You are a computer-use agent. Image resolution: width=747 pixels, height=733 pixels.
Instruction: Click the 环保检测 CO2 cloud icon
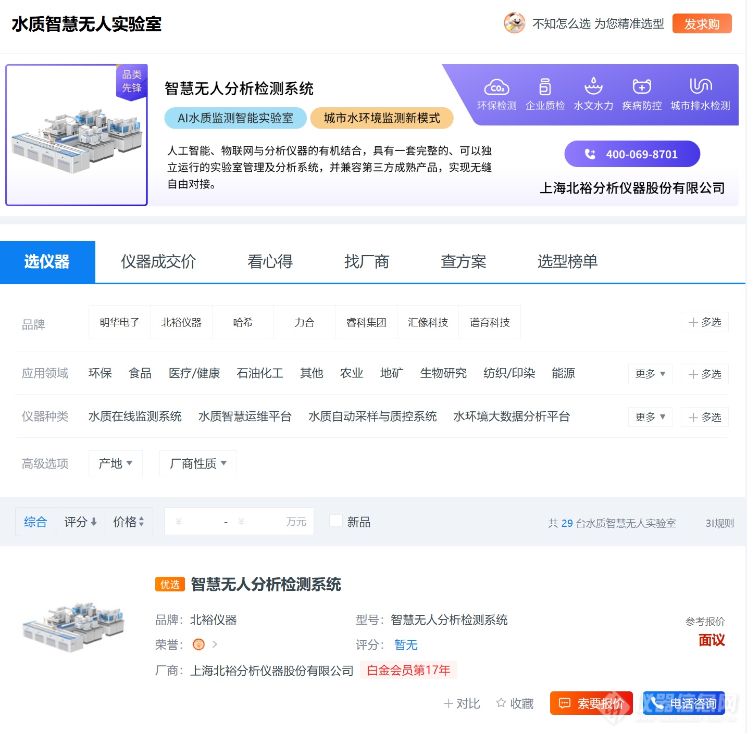pyautogui.click(x=496, y=86)
